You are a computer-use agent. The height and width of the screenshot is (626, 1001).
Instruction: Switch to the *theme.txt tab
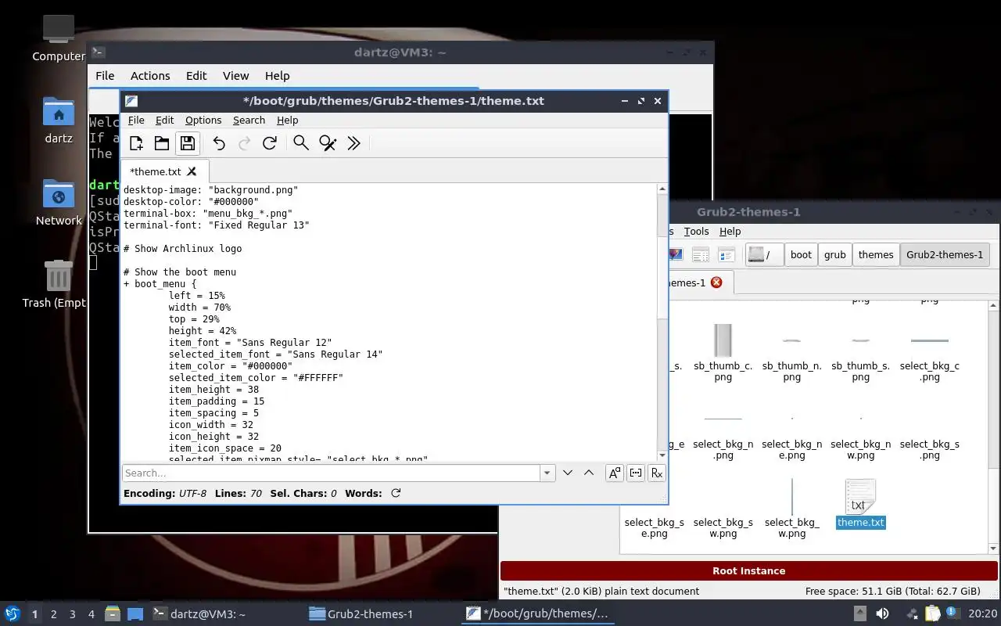coord(156,171)
